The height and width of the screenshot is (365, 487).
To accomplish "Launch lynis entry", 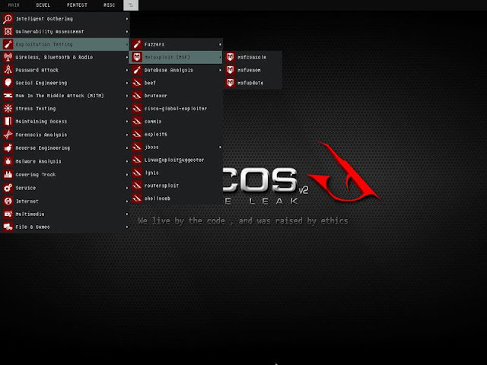I will click(176, 173).
